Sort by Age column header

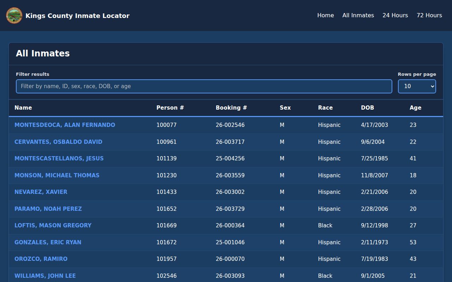[415, 108]
